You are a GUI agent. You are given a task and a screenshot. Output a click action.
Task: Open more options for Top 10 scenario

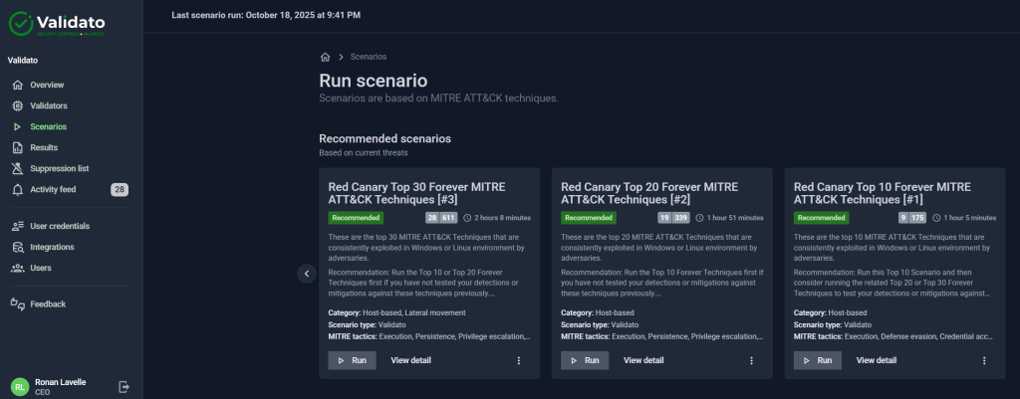click(x=984, y=360)
